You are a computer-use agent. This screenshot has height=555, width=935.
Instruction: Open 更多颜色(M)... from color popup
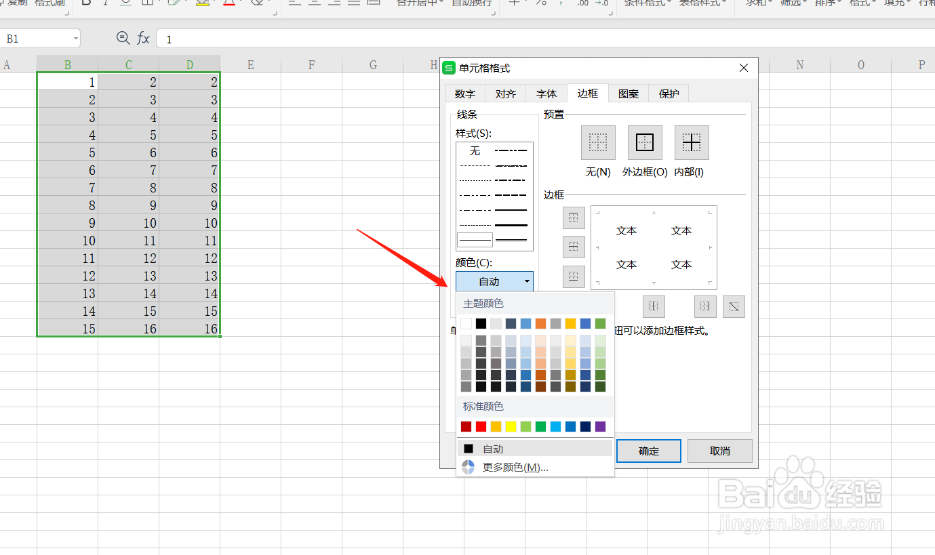(535, 467)
